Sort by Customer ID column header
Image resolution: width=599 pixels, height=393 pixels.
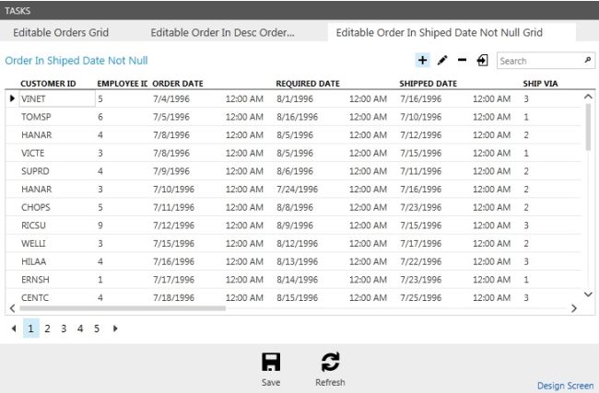[x=48, y=84]
